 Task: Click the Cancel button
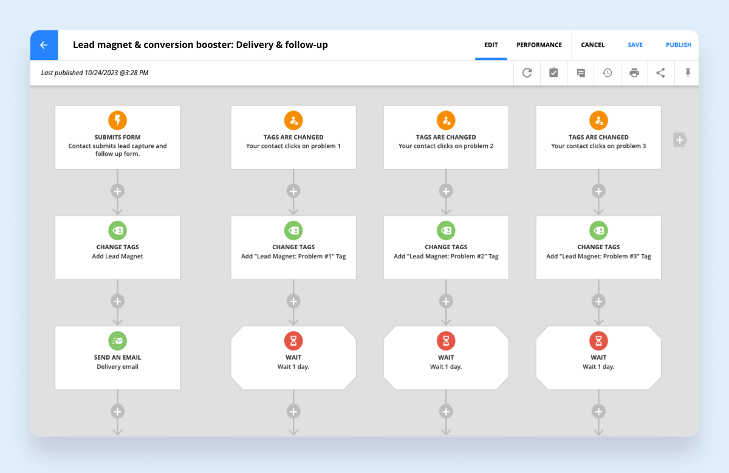tap(592, 45)
